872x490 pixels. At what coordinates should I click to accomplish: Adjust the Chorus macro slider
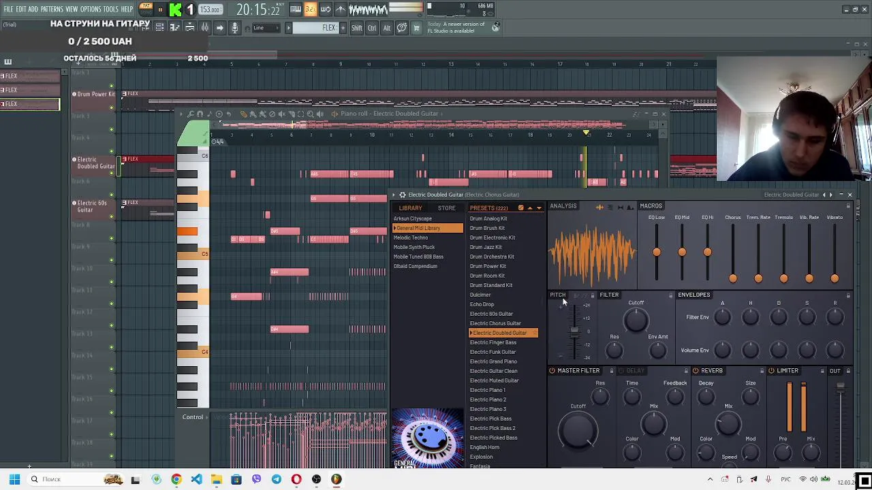[x=733, y=278]
